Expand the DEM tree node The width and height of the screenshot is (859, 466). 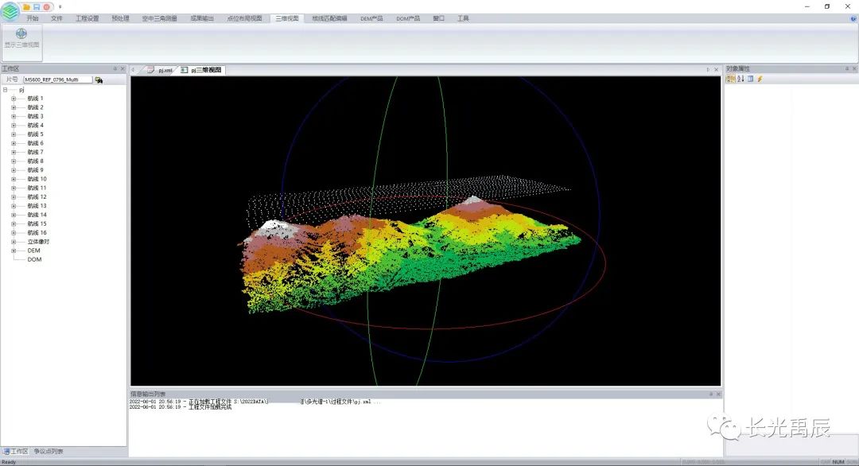(14, 250)
